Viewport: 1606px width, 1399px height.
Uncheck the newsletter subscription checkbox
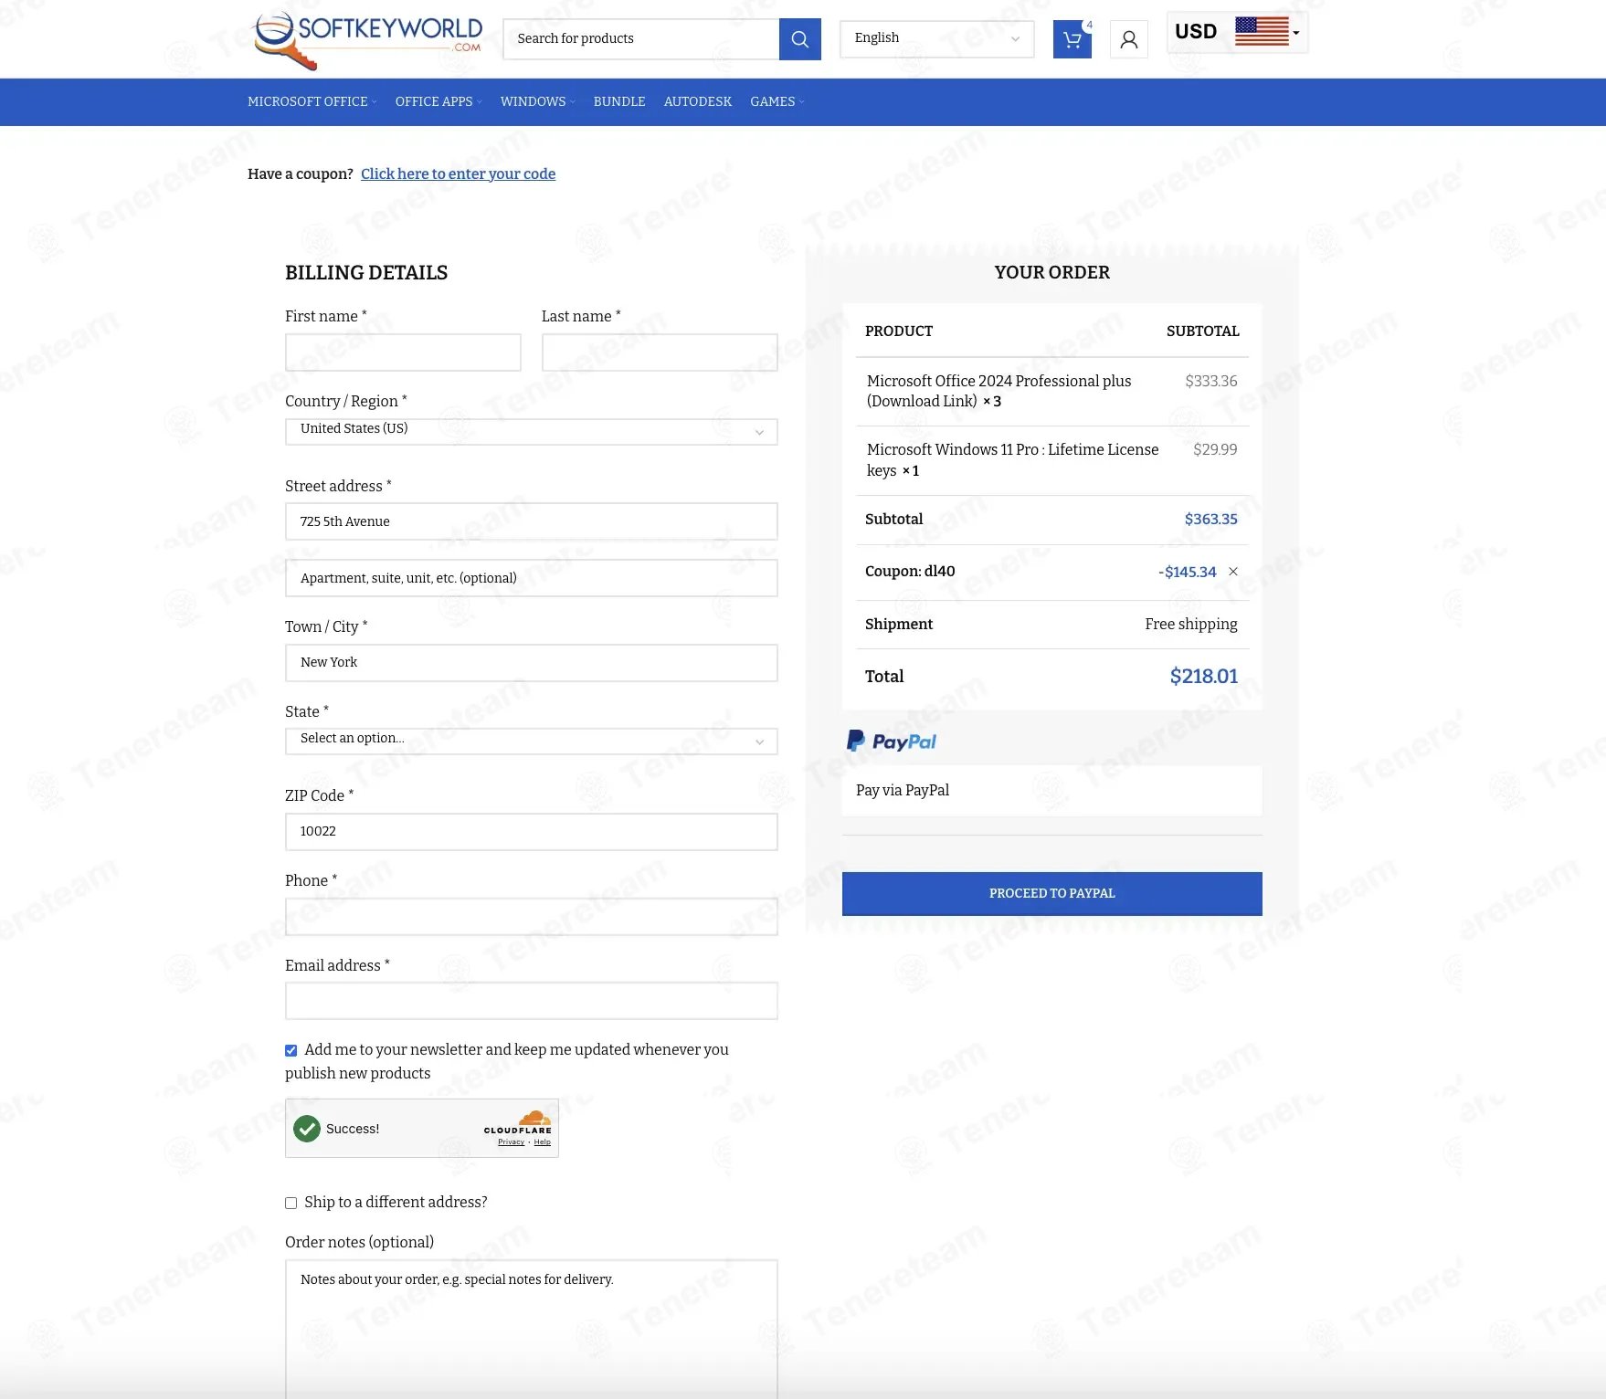pyautogui.click(x=291, y=1050)
